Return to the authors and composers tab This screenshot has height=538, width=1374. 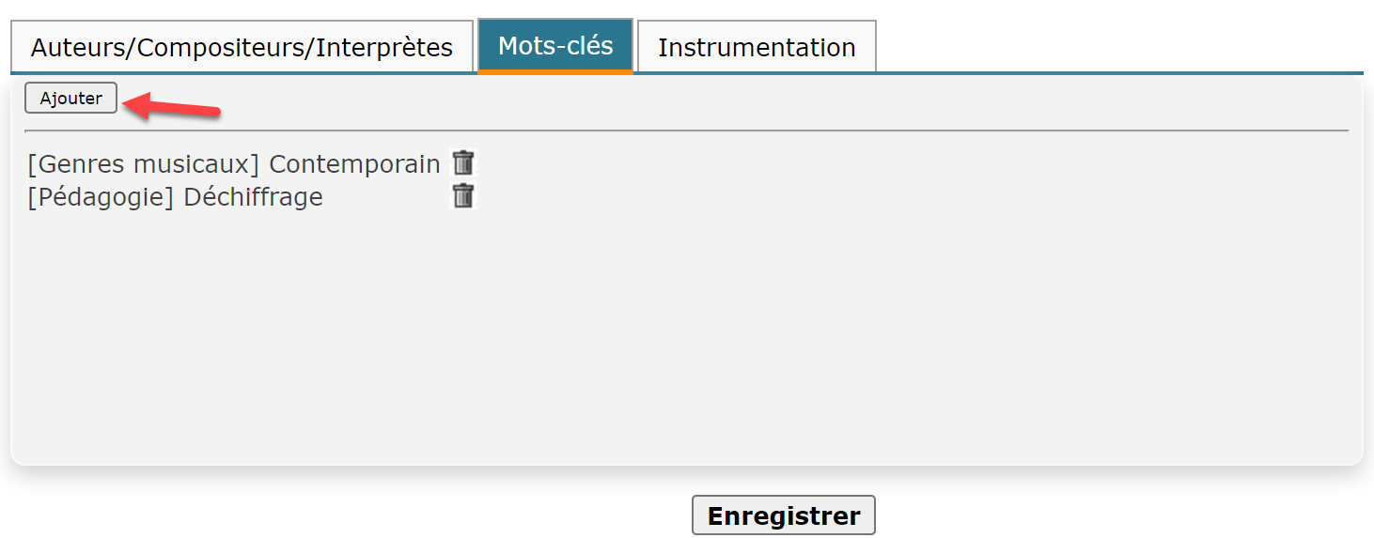242,47
